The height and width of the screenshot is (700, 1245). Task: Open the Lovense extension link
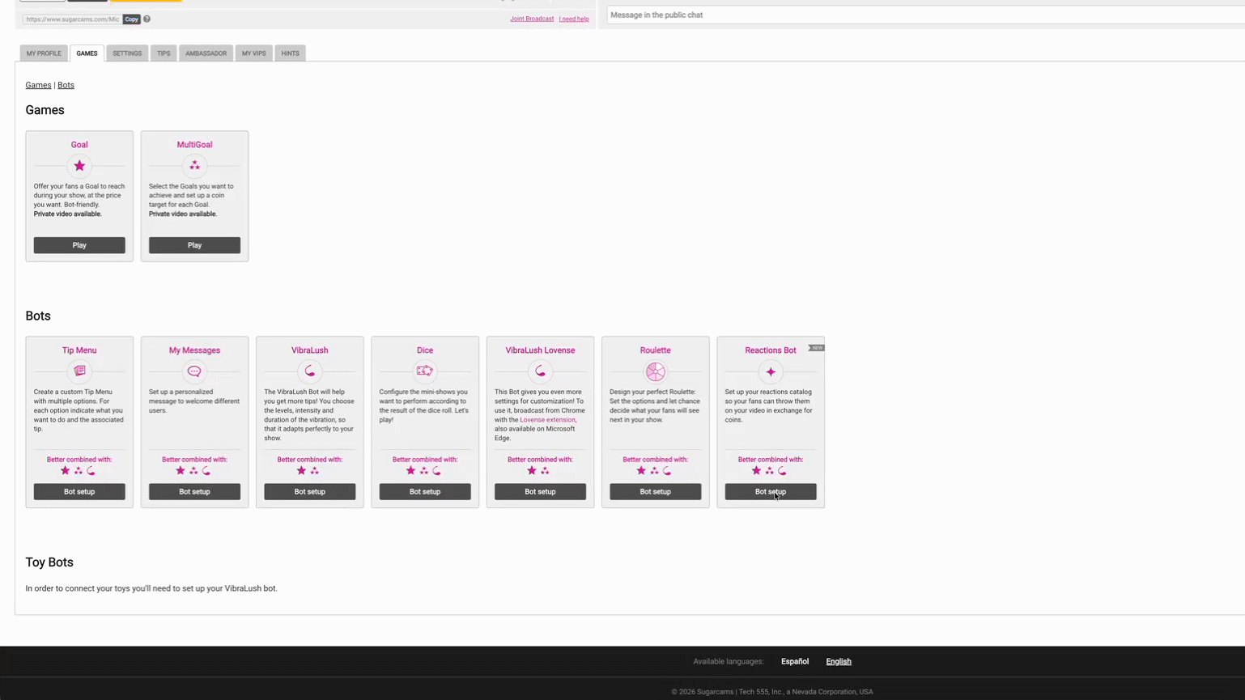pos(547,420)
